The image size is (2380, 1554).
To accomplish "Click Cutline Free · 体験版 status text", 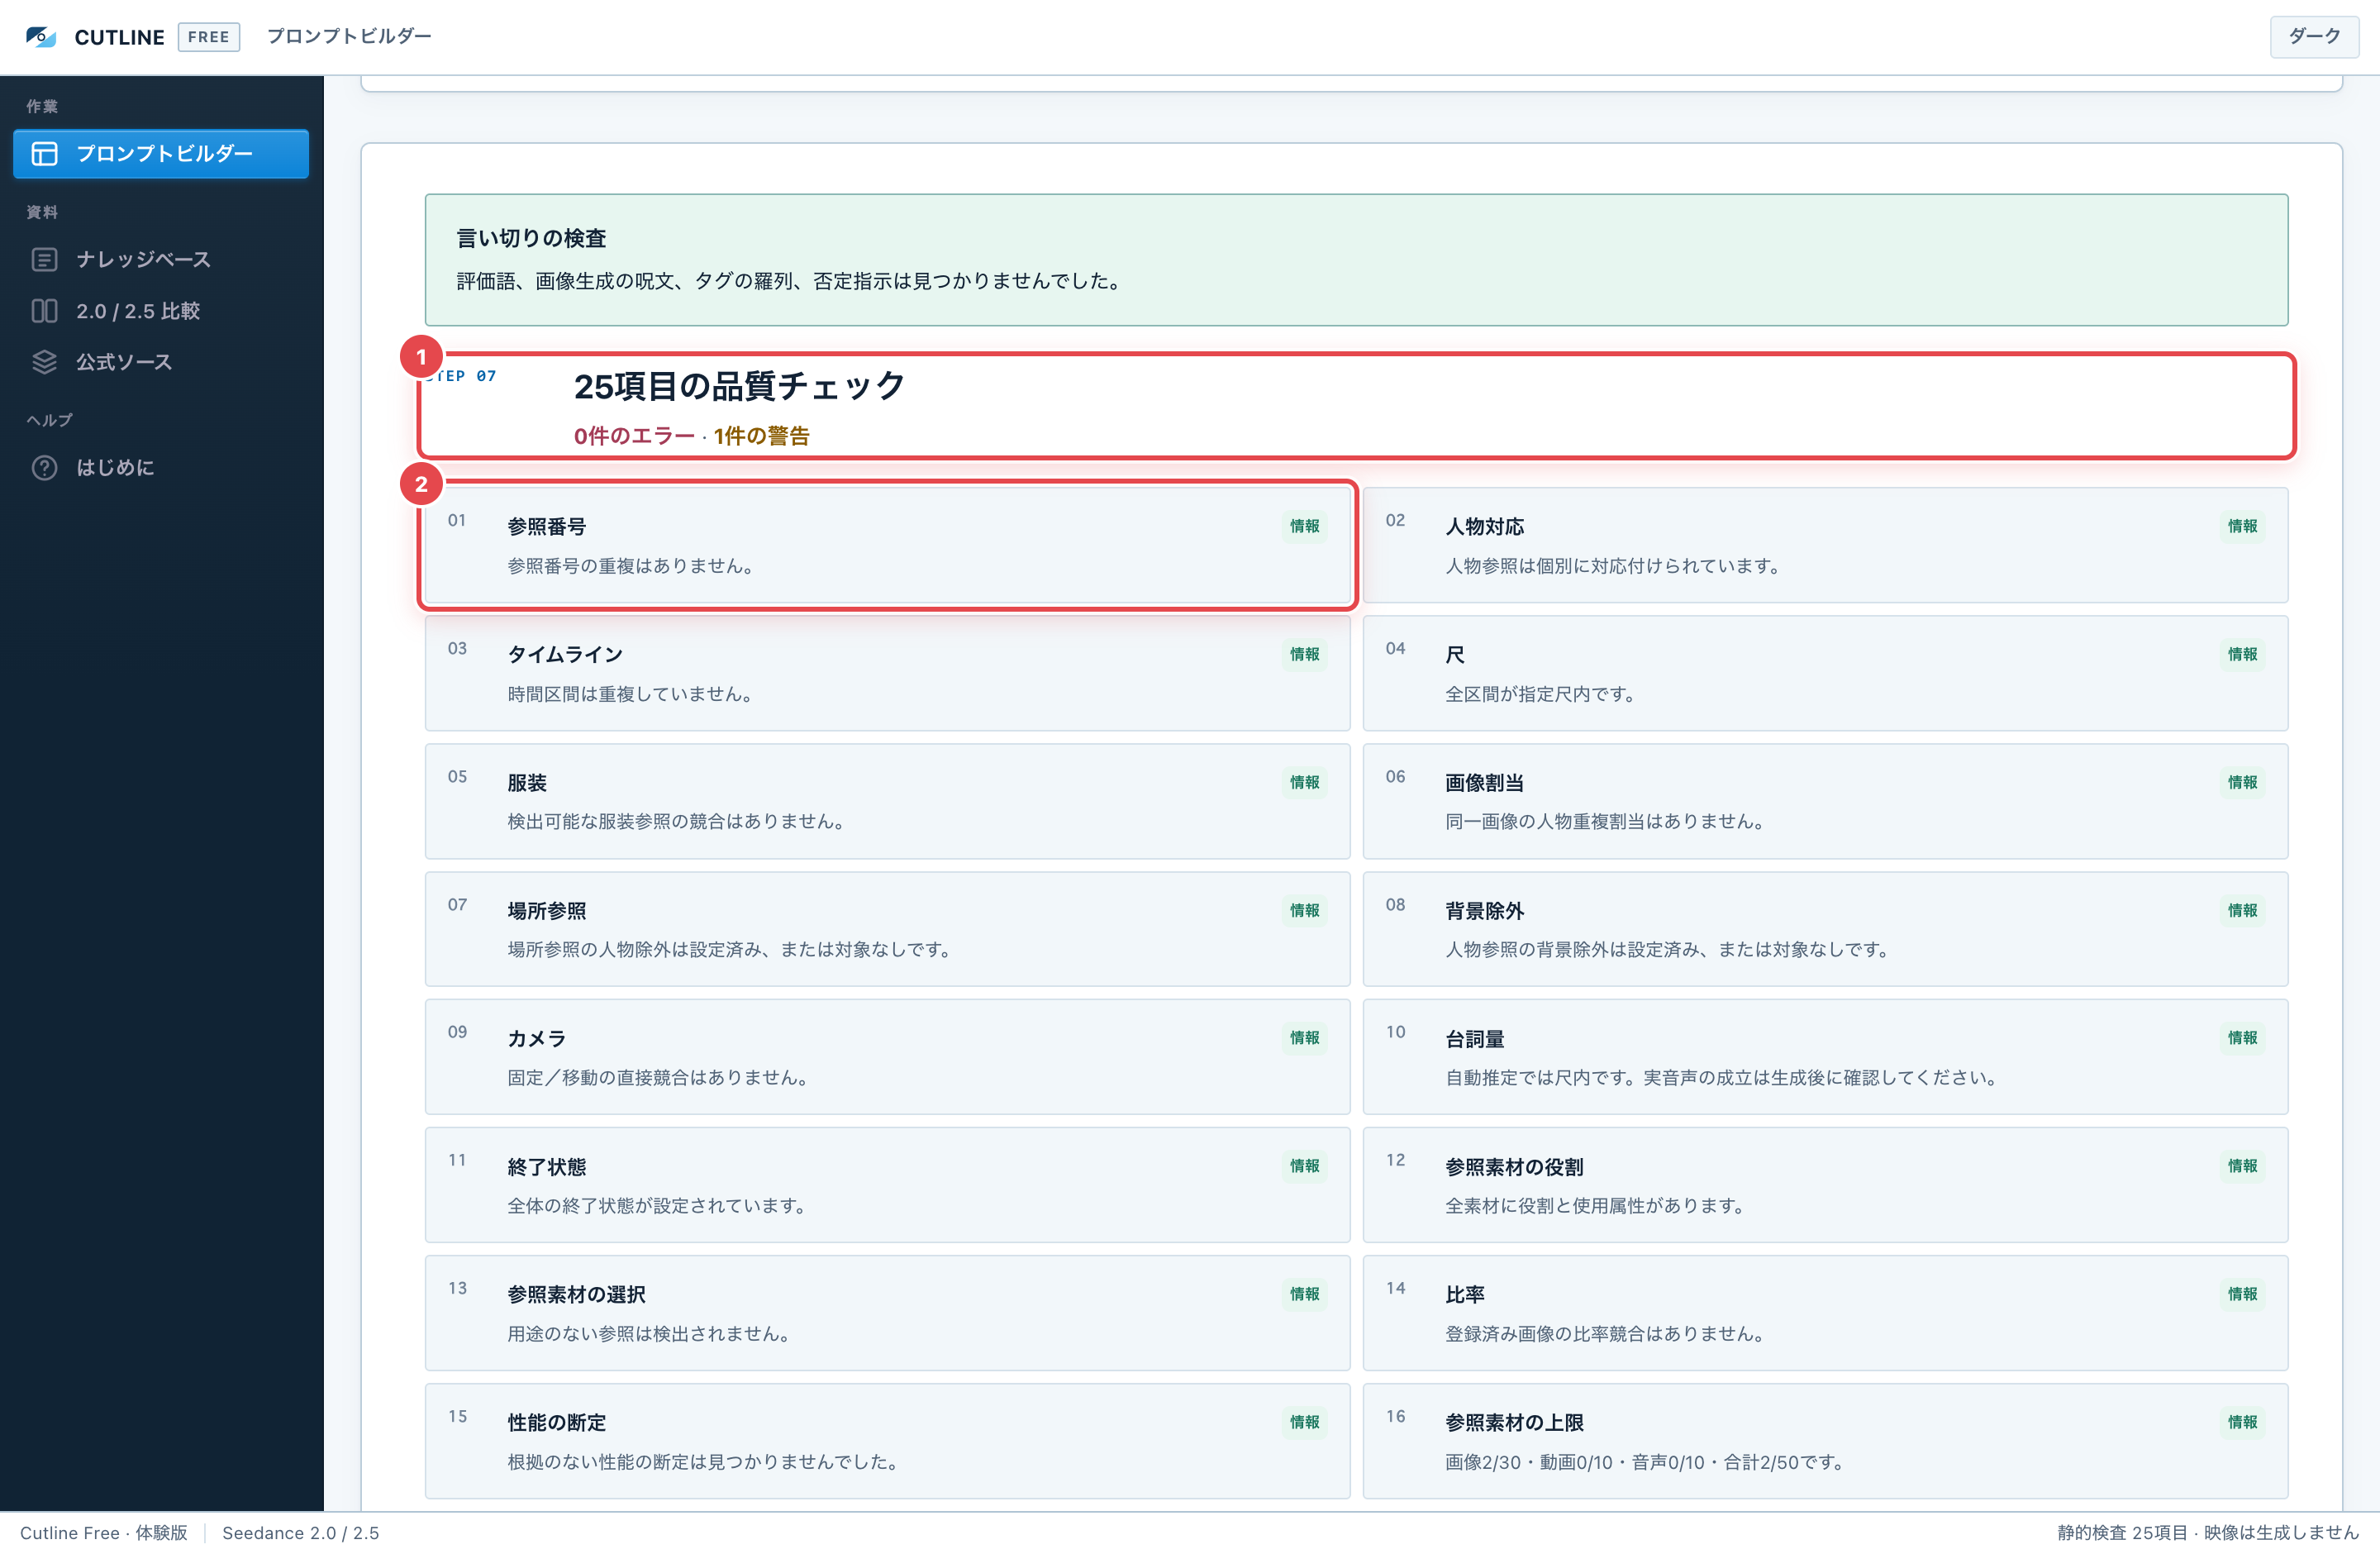I will 104,1533.
